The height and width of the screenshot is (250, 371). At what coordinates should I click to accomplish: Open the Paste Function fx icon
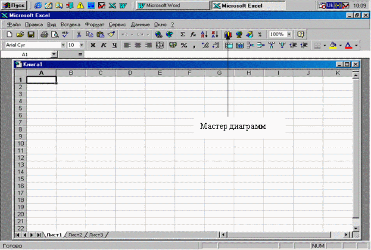193,34
